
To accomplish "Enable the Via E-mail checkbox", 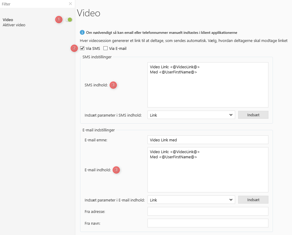I will 105,48.
